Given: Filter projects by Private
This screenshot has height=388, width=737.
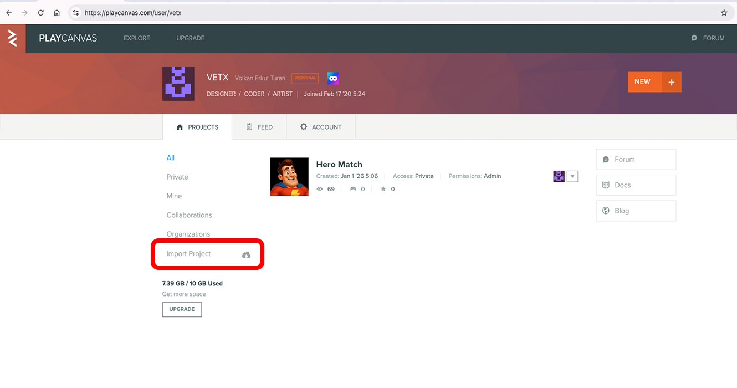Looking at the screenshot, I should pyautogui.click(x=177, y=177).
